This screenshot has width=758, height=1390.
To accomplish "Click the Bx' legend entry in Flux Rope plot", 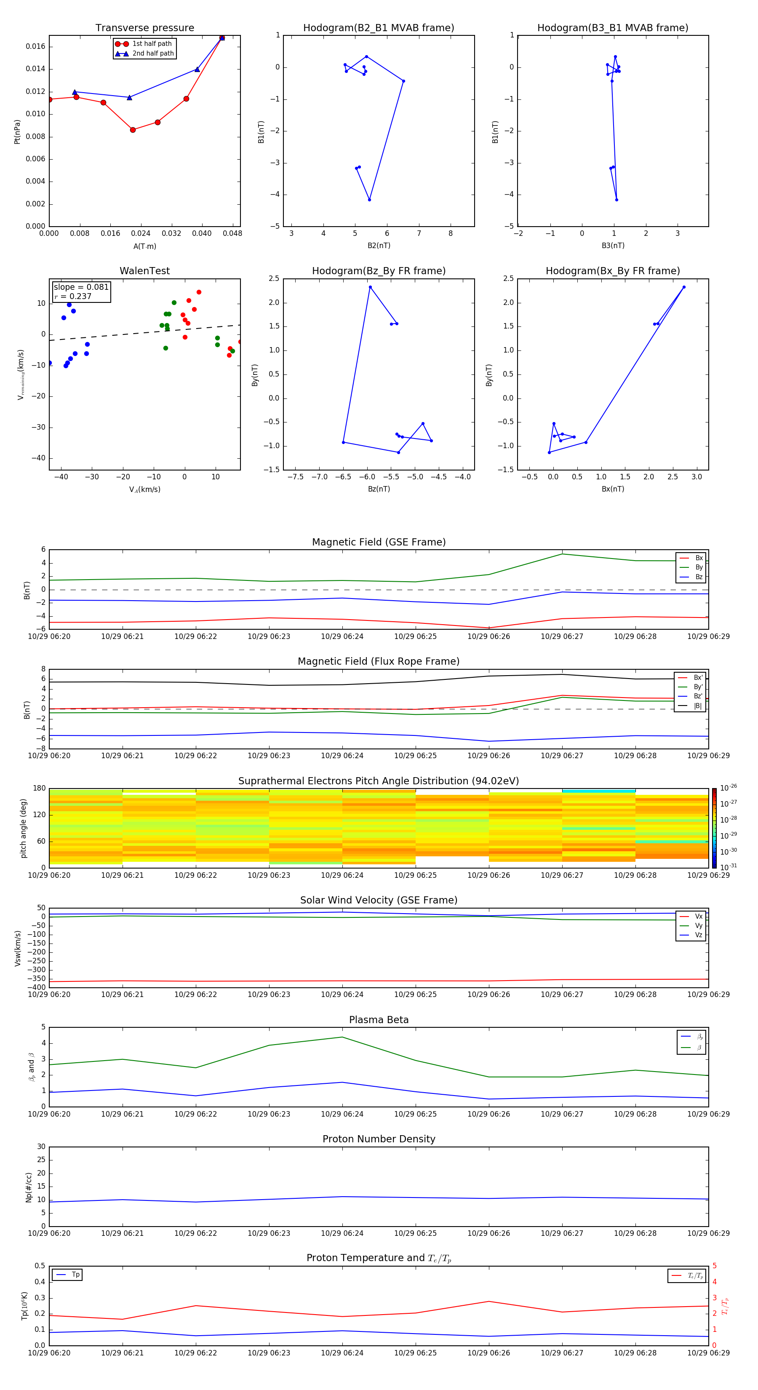I will click(690, 678).
